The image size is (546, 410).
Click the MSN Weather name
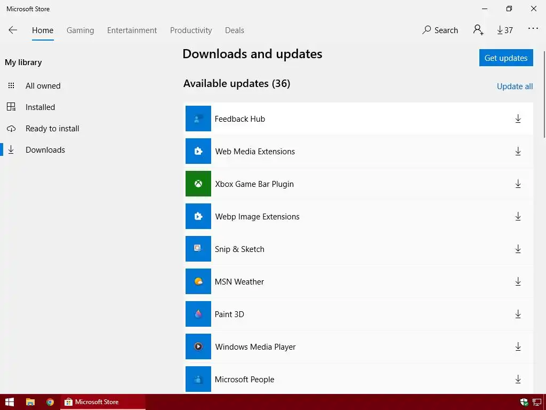(239, 282)
